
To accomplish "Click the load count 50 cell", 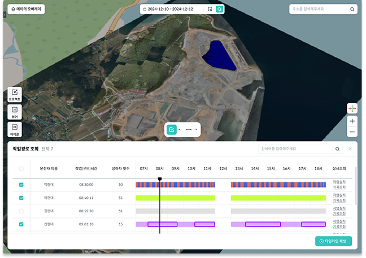I will 120,185.
